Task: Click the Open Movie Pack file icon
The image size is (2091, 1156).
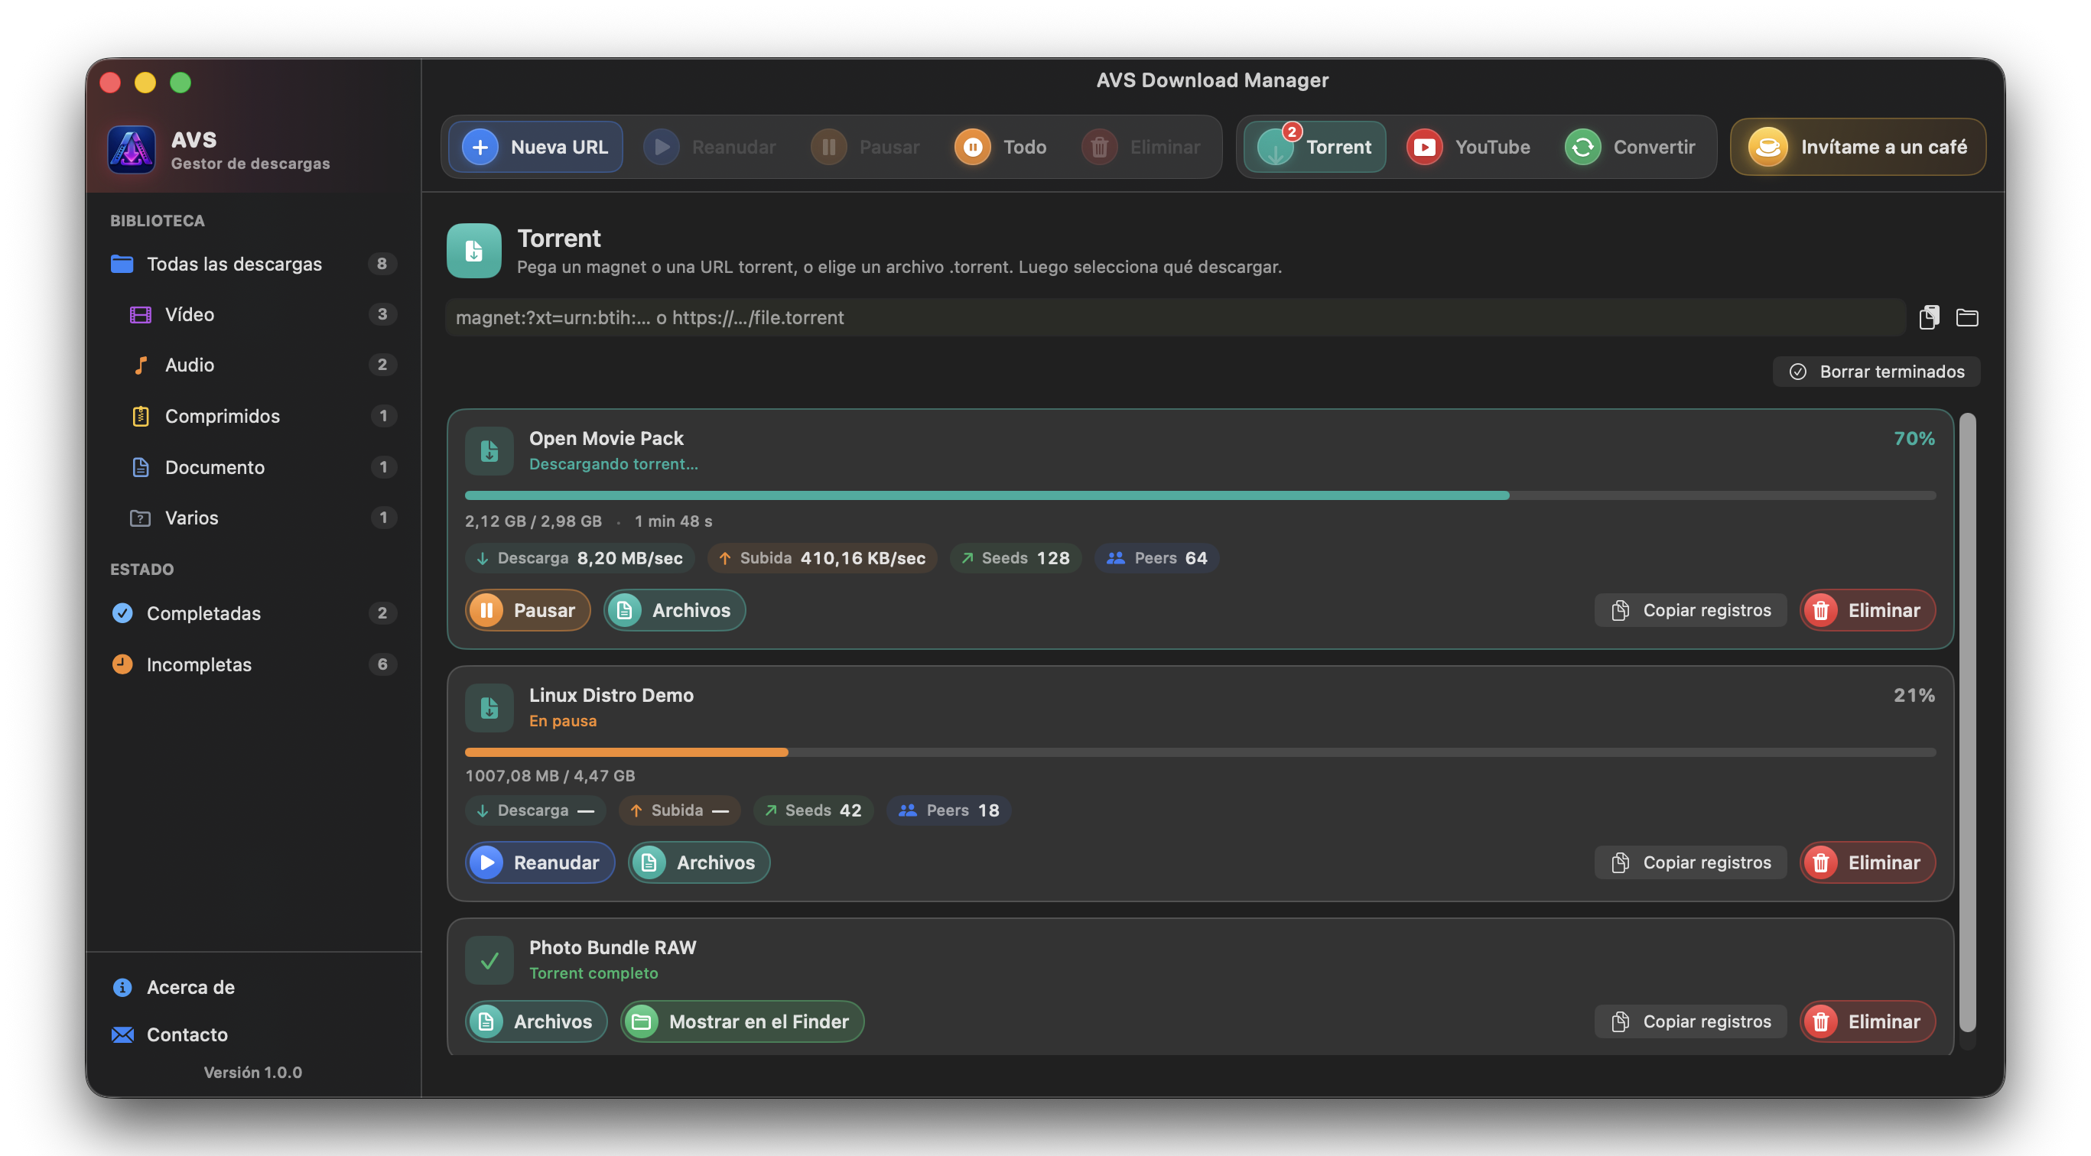Action: click(489, 450)
